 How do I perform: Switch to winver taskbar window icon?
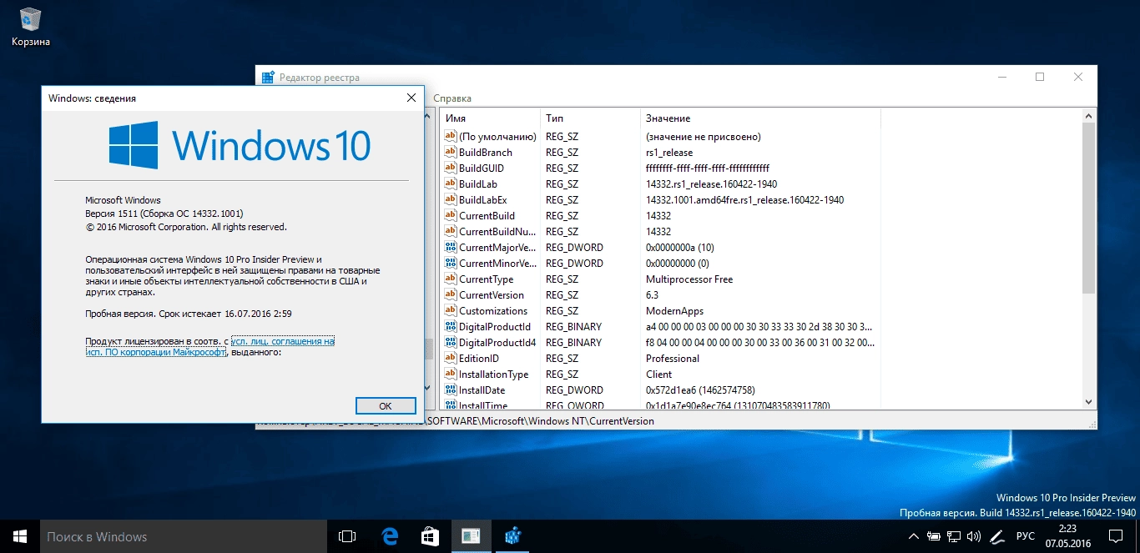[471, 536]
